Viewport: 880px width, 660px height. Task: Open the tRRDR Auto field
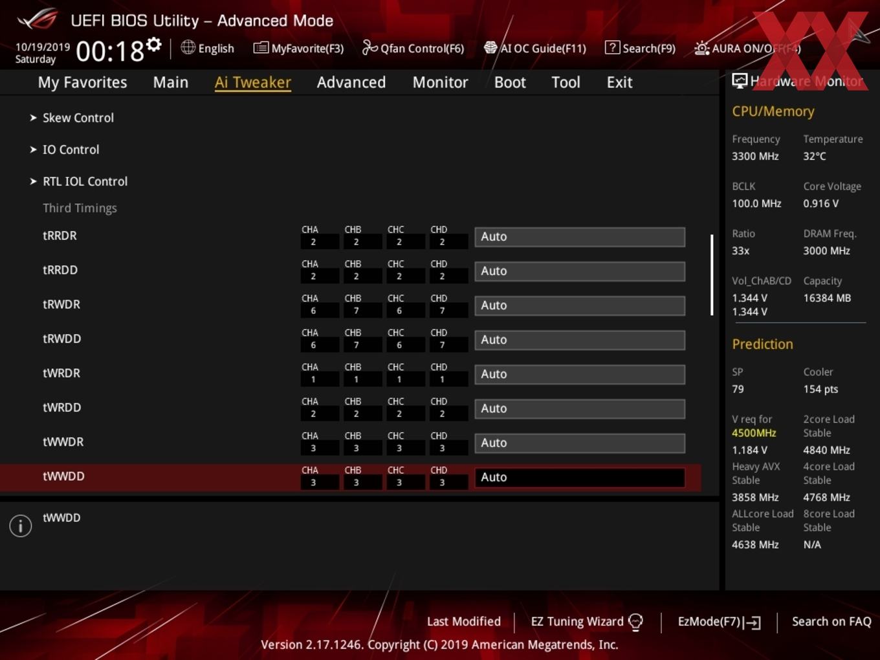(x=580, y=237)
